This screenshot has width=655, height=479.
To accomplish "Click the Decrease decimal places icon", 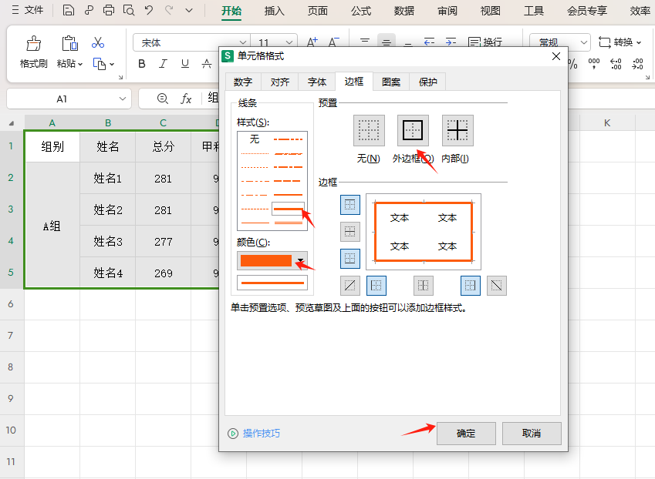I will [x=637, y=63].
